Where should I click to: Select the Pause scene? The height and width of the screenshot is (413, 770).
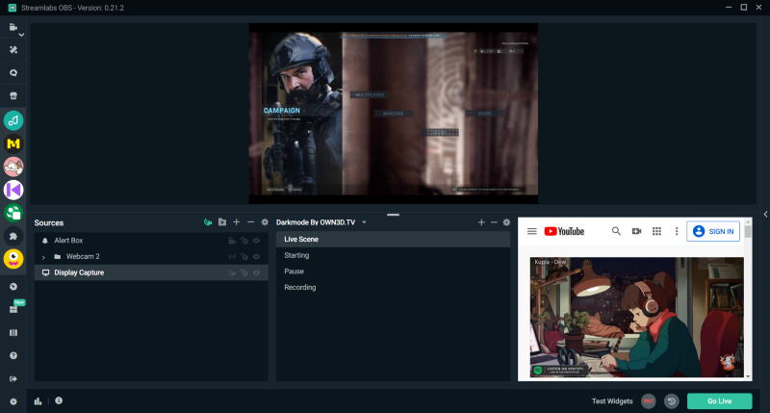(393, 271)
